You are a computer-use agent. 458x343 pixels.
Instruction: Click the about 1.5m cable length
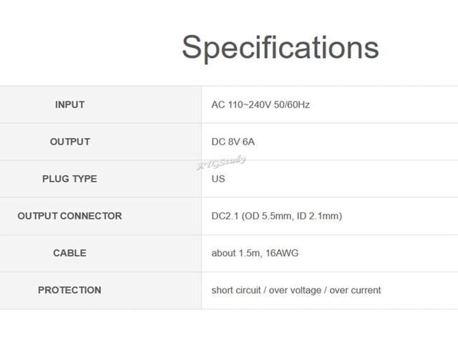(238, 253)
